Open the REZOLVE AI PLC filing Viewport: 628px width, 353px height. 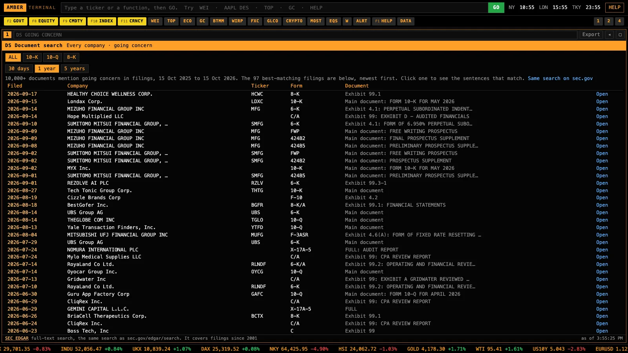coord(602,183)
